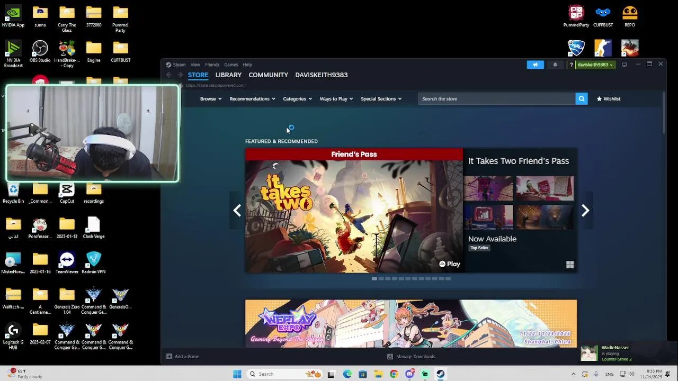The image size is (678, 381).
Task: Open daviskeith9383 account dropdown
Action: (x=595, y=65)
